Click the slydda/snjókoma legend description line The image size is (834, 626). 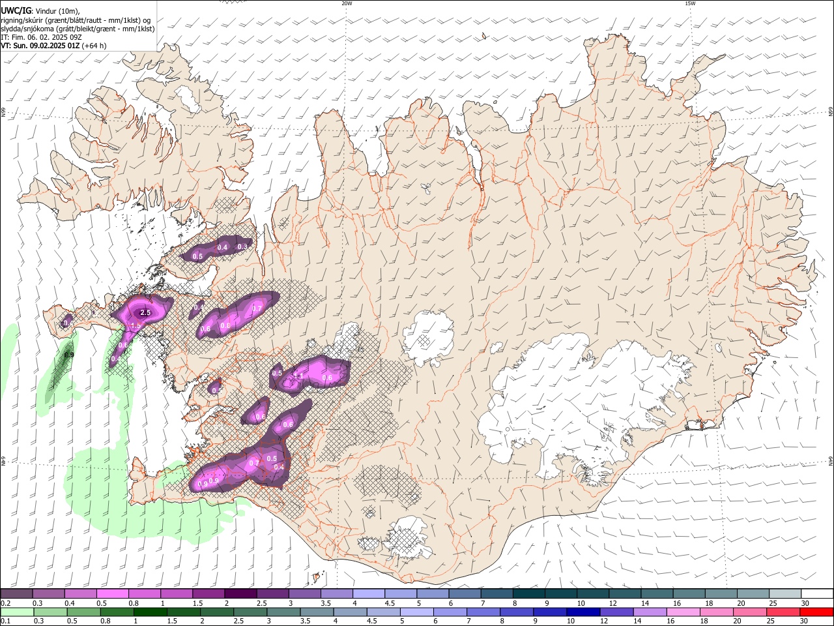coord(78,29)
